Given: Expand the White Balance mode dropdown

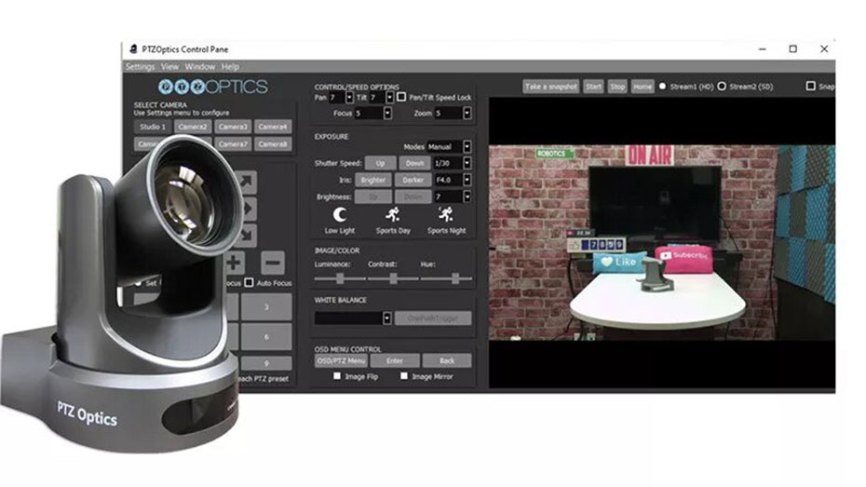Looking at the screenshot, I should pos(386,318).
